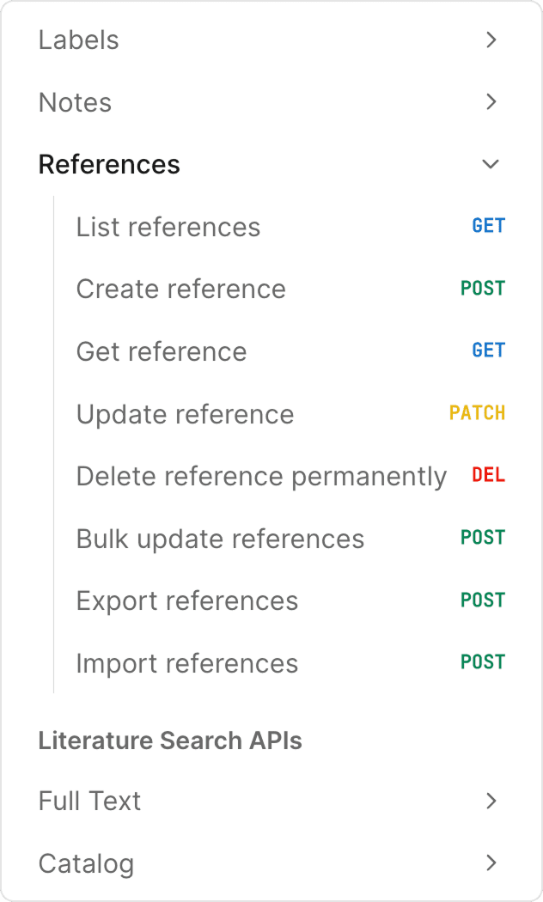Viewport: 543px width, 902px height.
Task: Expand the Catalog section chevron
Action: [491, 862]
